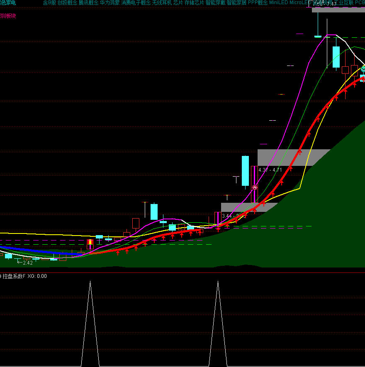Click the 控盘系数F indicator settings circle icon
This screenshot has width=365, height=367.
(1, 276)
